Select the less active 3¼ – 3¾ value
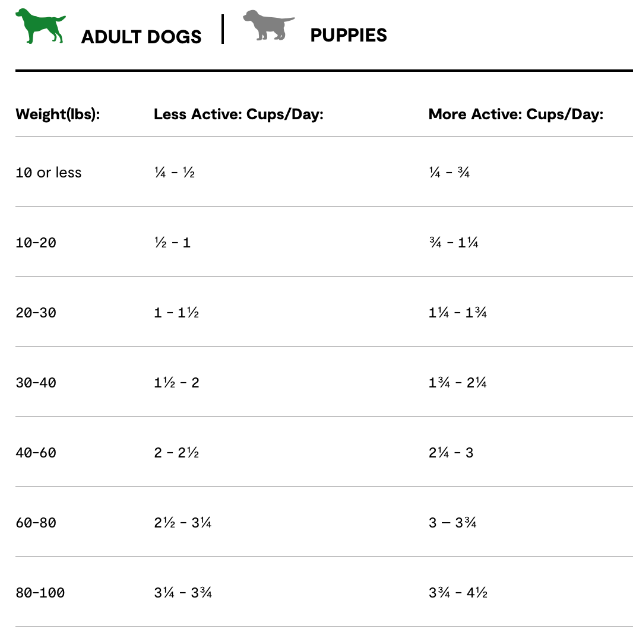The height and width of the screenshot is (642, 633). 182,593
